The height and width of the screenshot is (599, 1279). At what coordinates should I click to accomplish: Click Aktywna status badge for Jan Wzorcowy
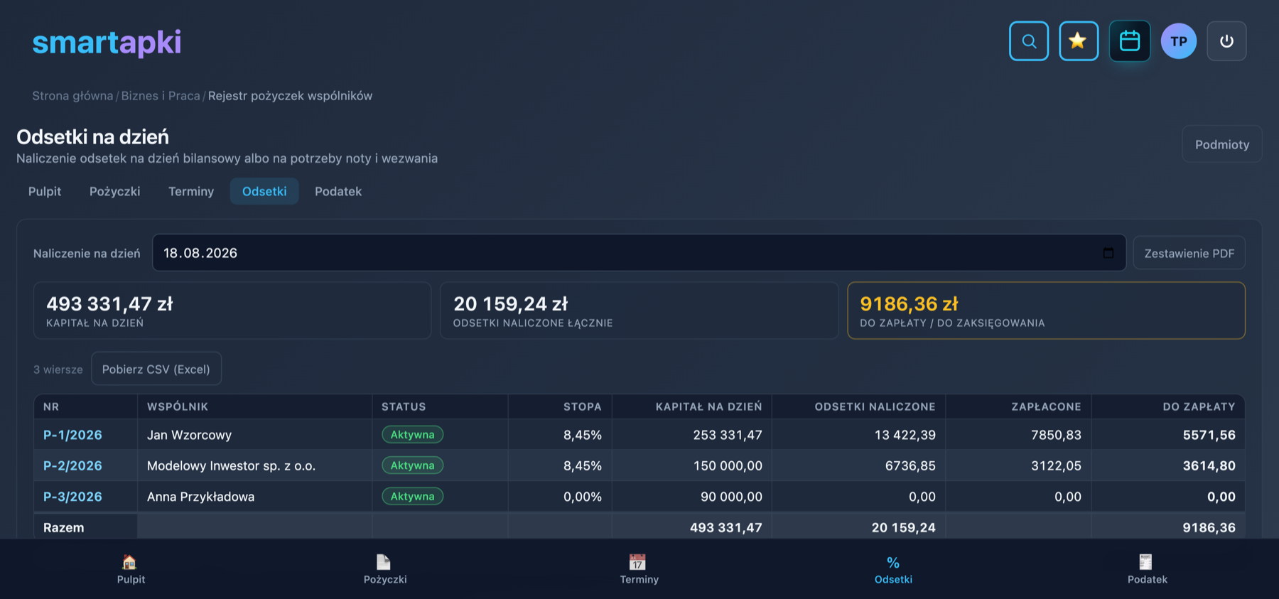pos(412,435)
